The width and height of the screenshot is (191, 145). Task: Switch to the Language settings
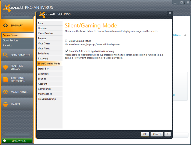[50, 74]
